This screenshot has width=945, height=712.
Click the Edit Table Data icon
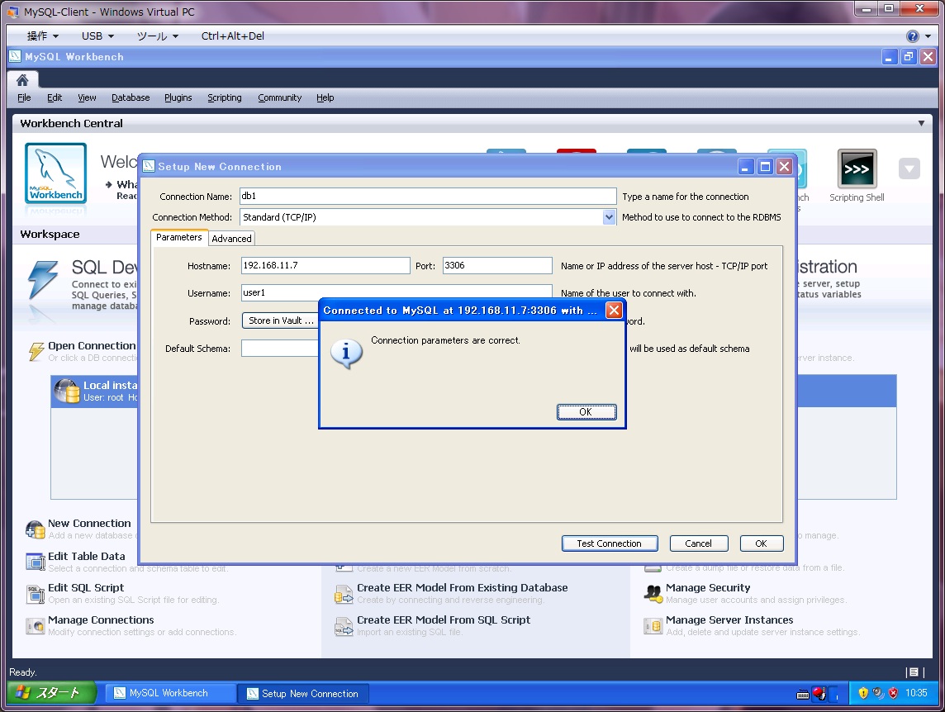36,562
